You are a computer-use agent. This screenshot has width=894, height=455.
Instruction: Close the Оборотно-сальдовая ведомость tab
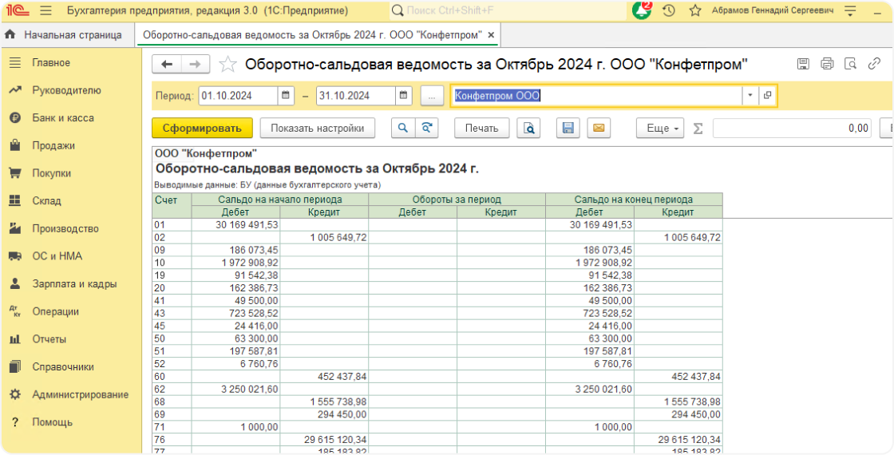click(x=492, y=35)
